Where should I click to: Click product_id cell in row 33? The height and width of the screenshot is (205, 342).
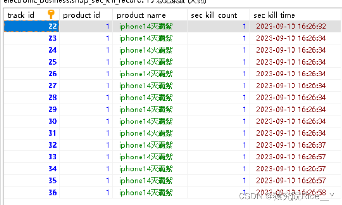point(86,157)
